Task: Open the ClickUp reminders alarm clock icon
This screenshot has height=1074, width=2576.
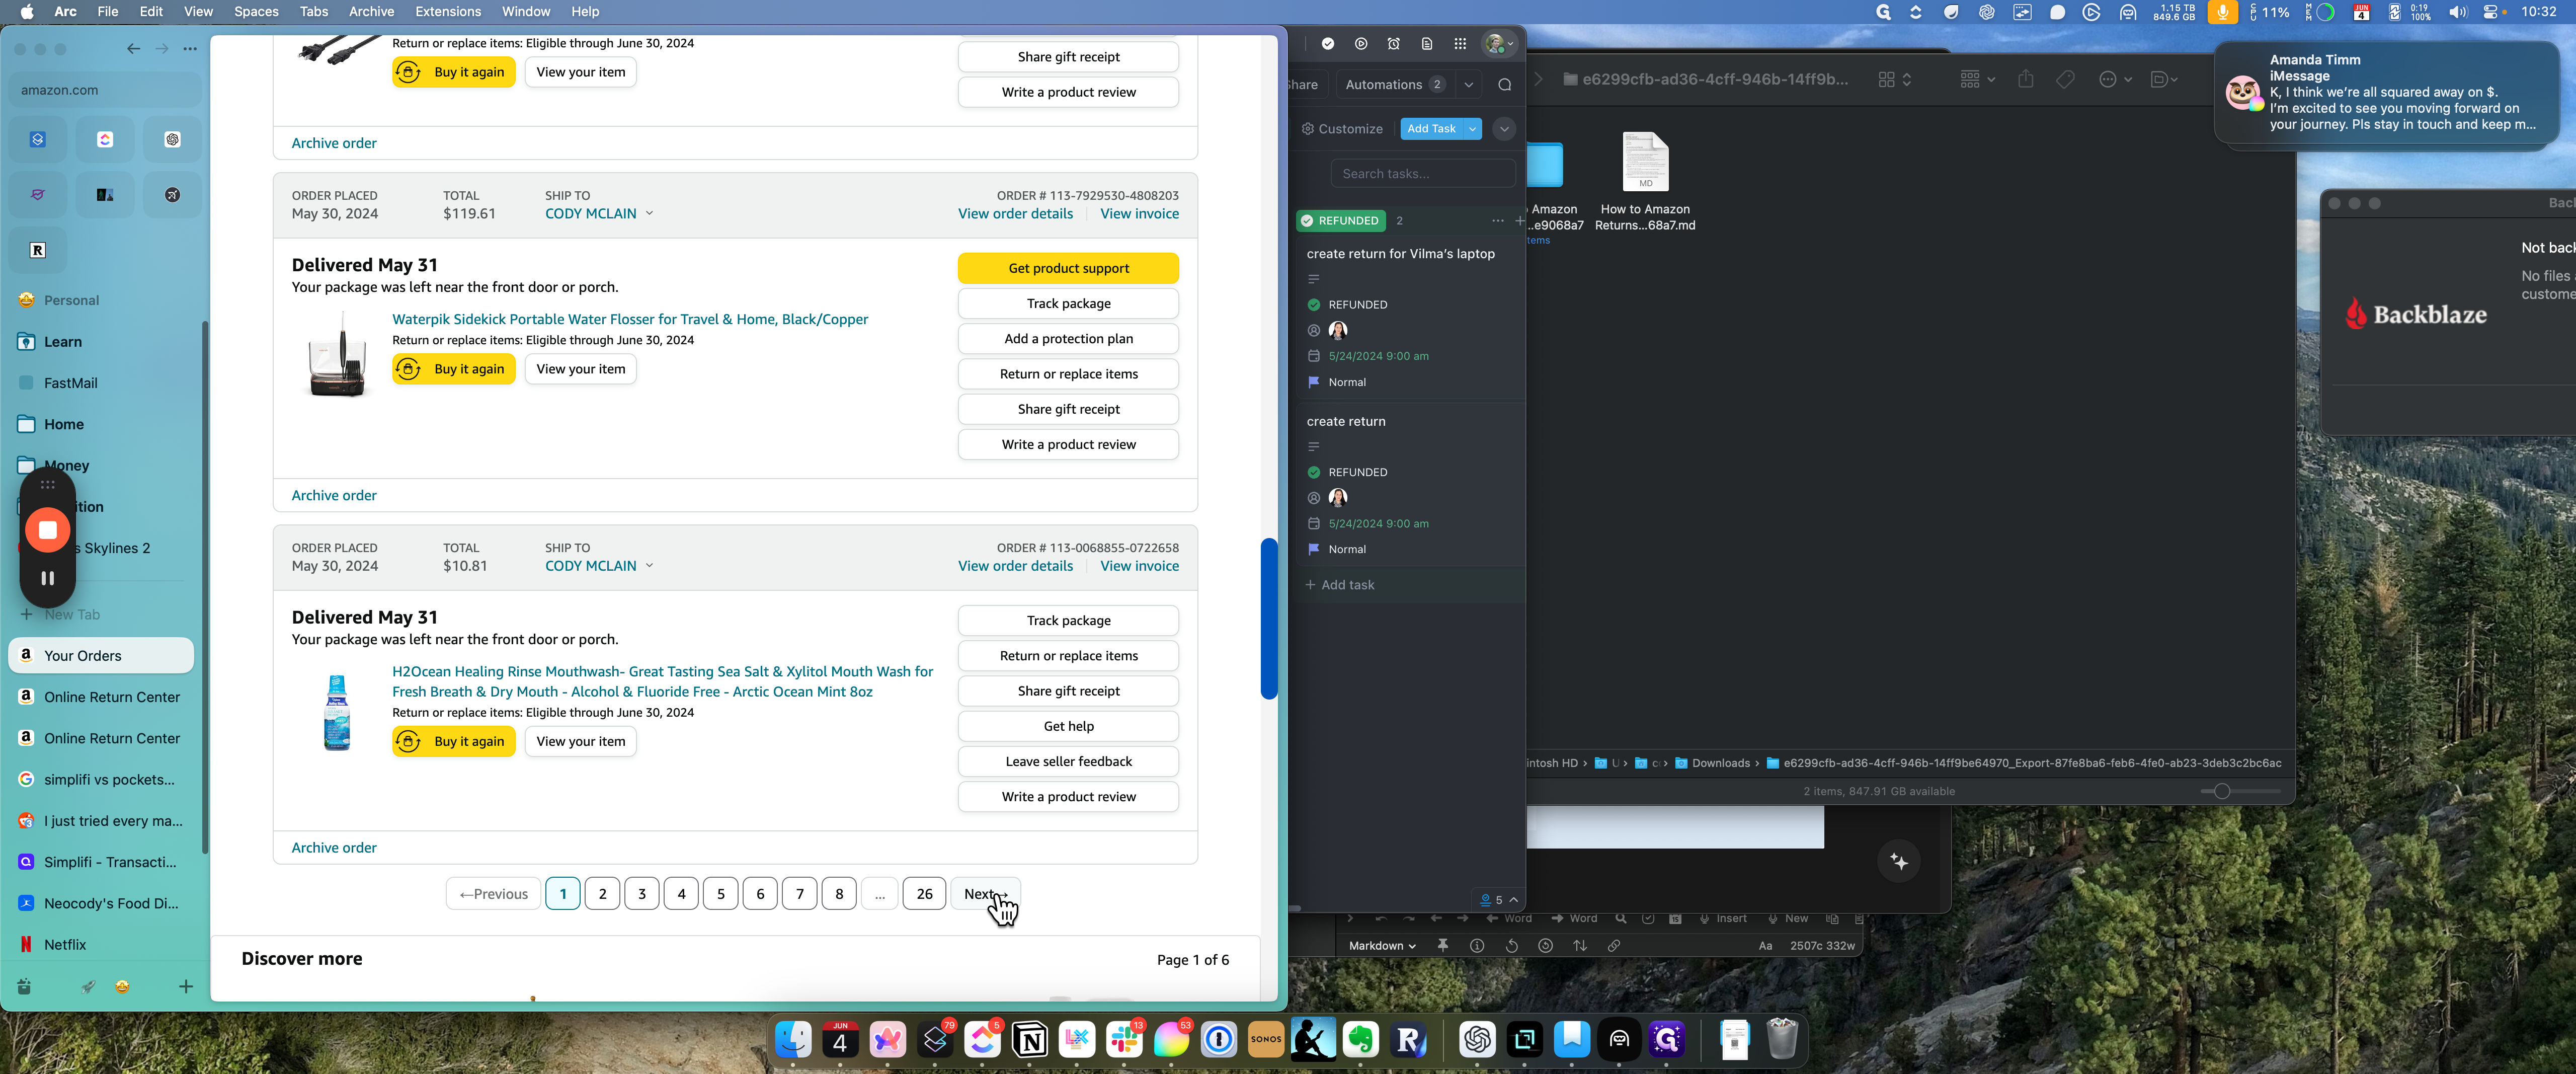Action: 1394,43
